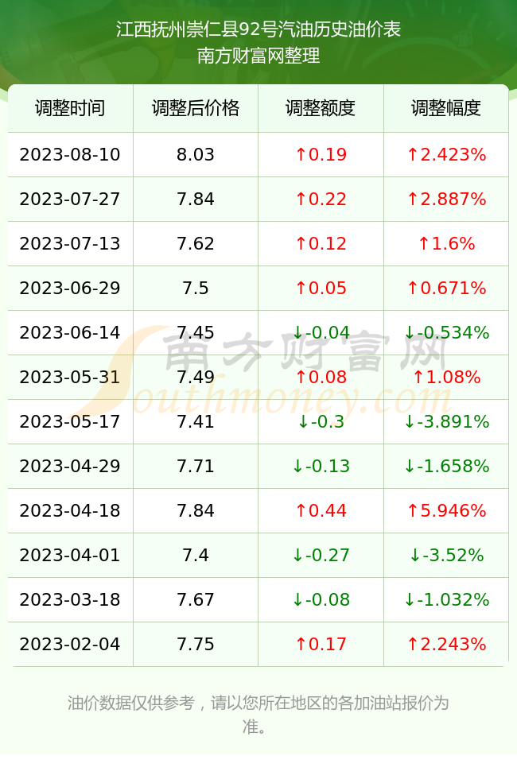Select the 2023-07-27 date cell
The width and height of the screenshot is (517, 779).
coord(70,200)
